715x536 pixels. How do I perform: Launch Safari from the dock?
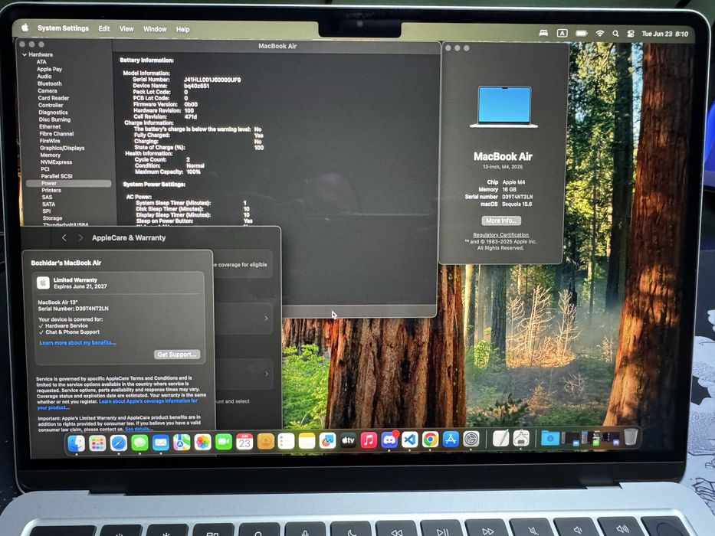click(119, 443)
